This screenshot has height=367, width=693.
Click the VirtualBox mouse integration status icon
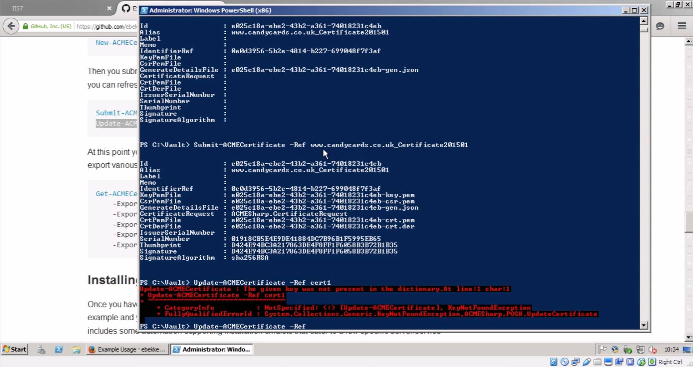click(641, 362)
